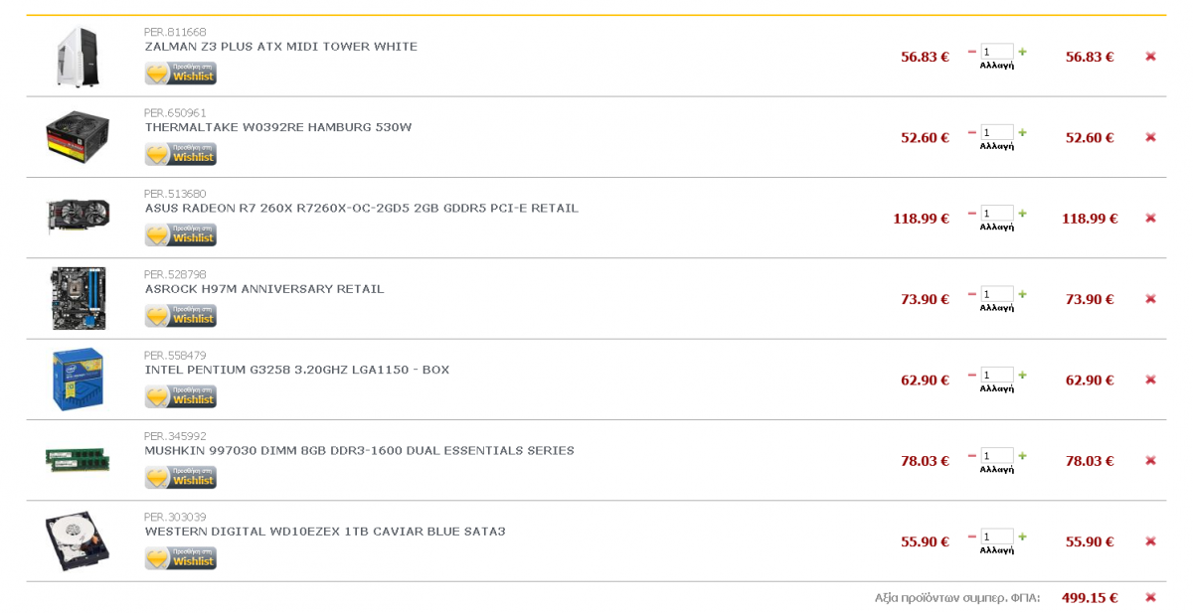Remove Western Digital 1TB drive from cart
This screenshot has height=613, width=1193.
(x=1150, y=541)
